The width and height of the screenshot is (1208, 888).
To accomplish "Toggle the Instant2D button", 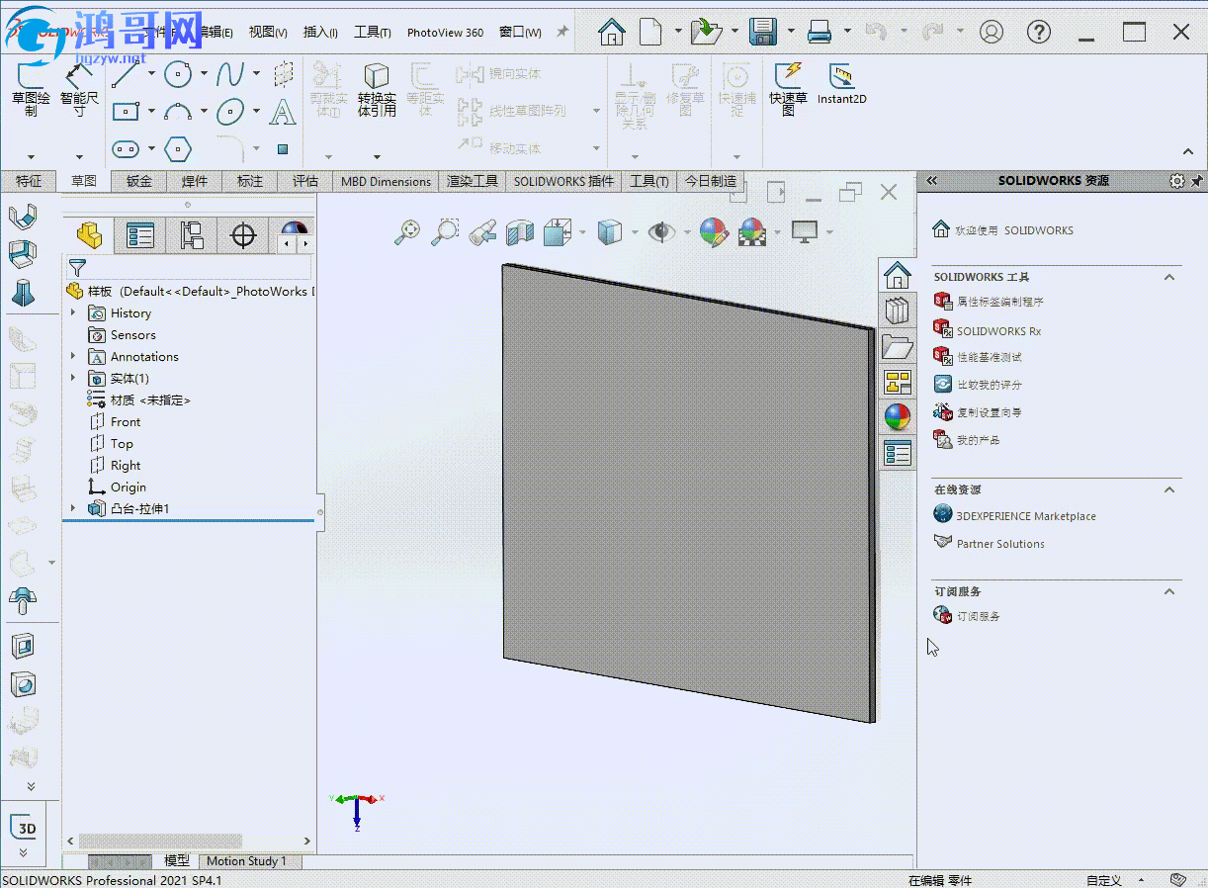I will pos(842,84).
